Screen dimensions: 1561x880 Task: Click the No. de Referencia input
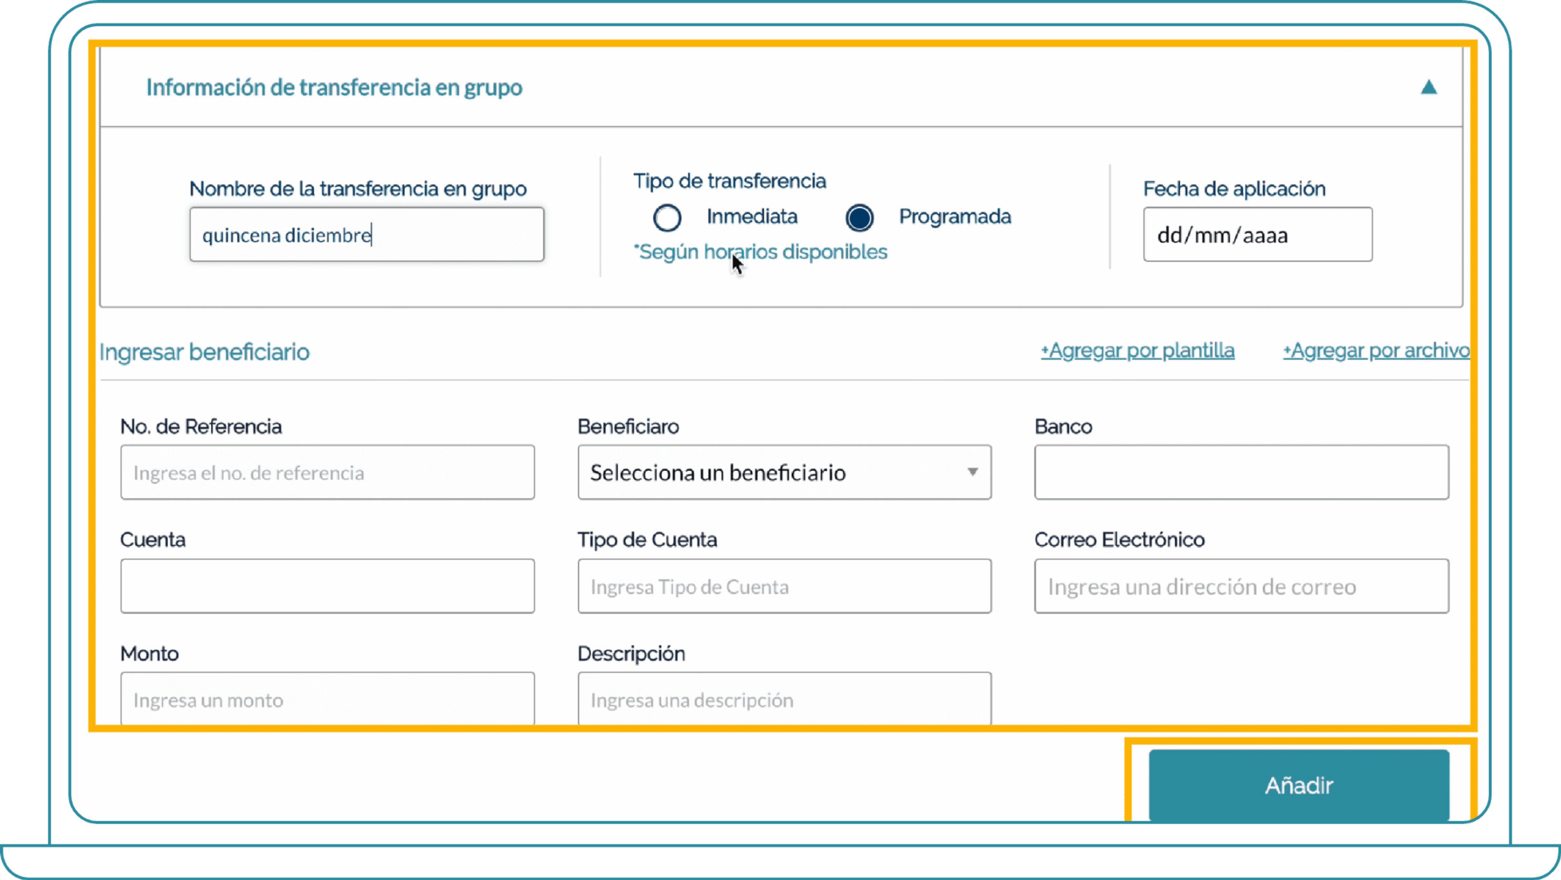click(x=327, y=472)
